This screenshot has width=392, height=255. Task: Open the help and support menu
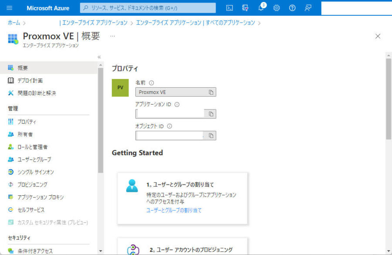pos(292,7)
